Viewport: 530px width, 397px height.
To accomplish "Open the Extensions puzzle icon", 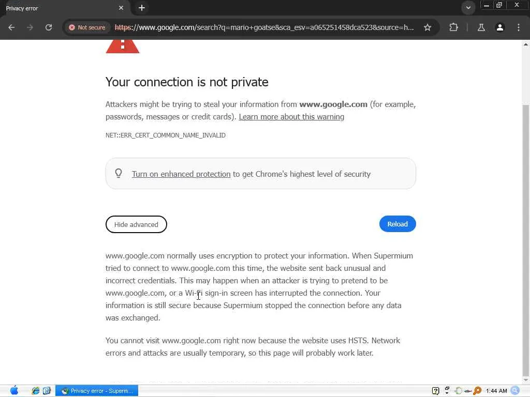I will [454, 27].
